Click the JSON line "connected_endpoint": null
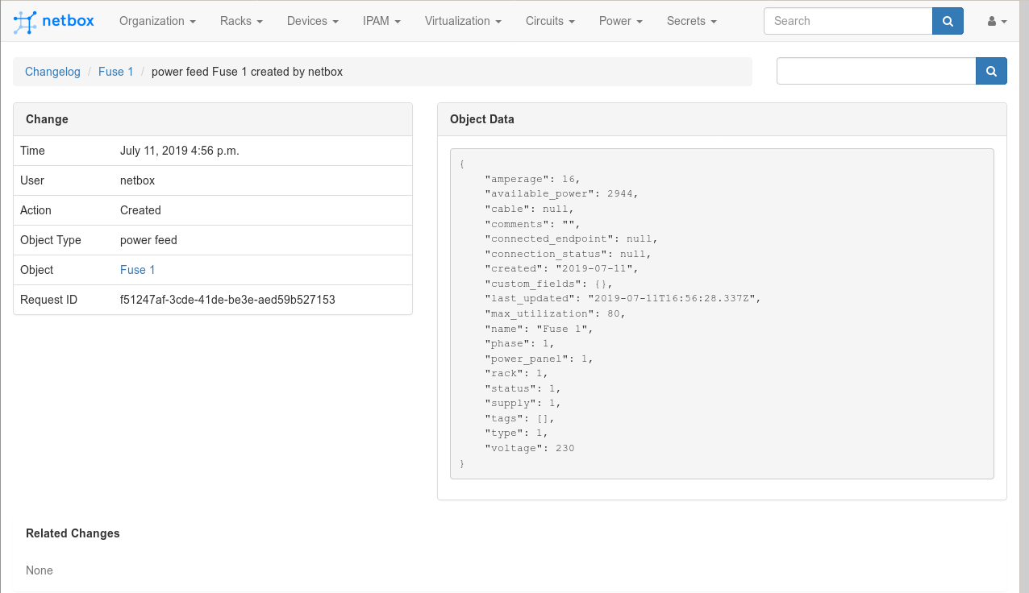This screenshot has height=593, width=1029. coord(572,239)
